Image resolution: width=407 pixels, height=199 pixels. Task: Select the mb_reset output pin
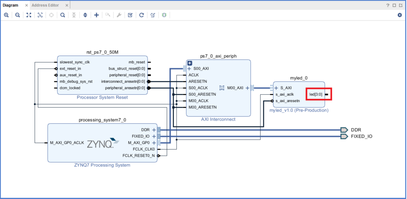(137, 62)
